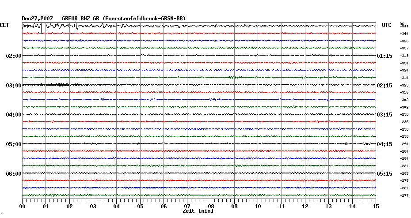Viewport: 411px width, 218px height.
Task: Select the 06:00 CET time label
Action: coord(14,174)
